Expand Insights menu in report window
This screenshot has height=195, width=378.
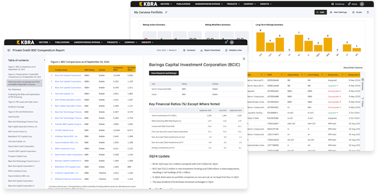point(147,42)
